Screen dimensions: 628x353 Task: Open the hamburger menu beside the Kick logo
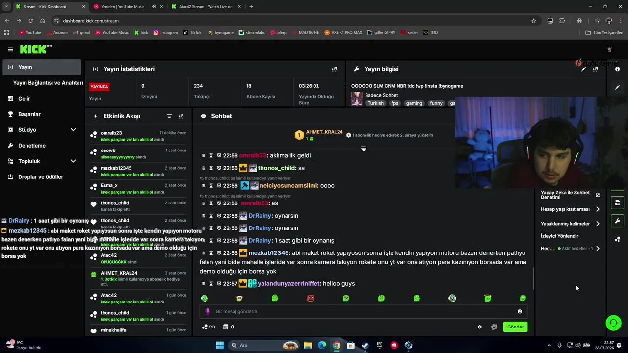(x=10, y=50)
